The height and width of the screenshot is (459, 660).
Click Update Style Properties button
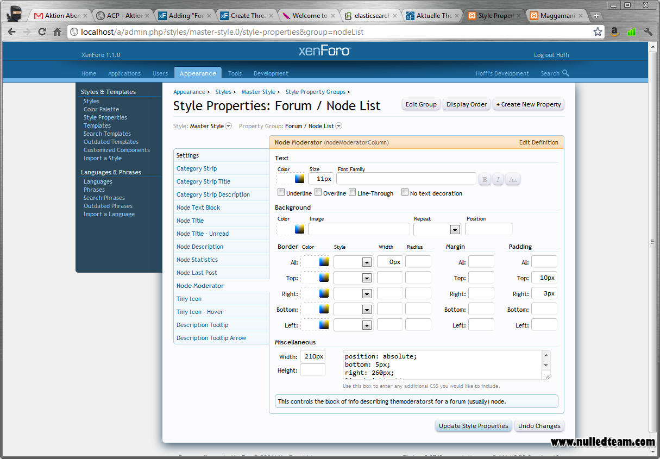(474, 426)
